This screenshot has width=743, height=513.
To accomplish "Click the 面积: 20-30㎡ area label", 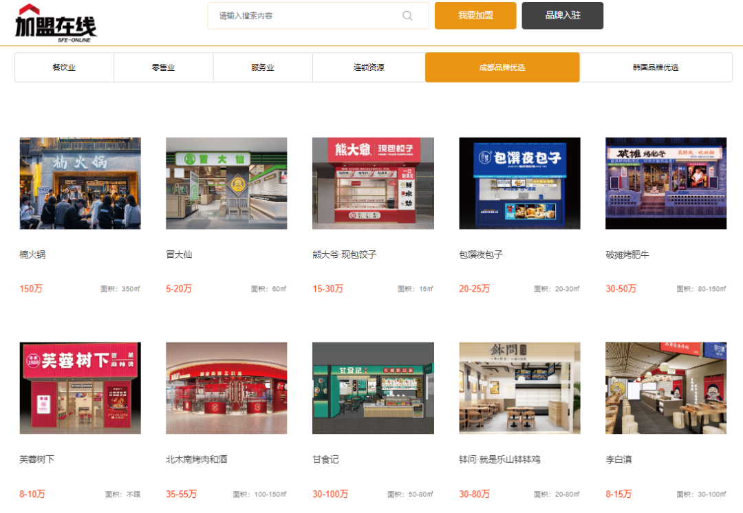I will [557, 289].
